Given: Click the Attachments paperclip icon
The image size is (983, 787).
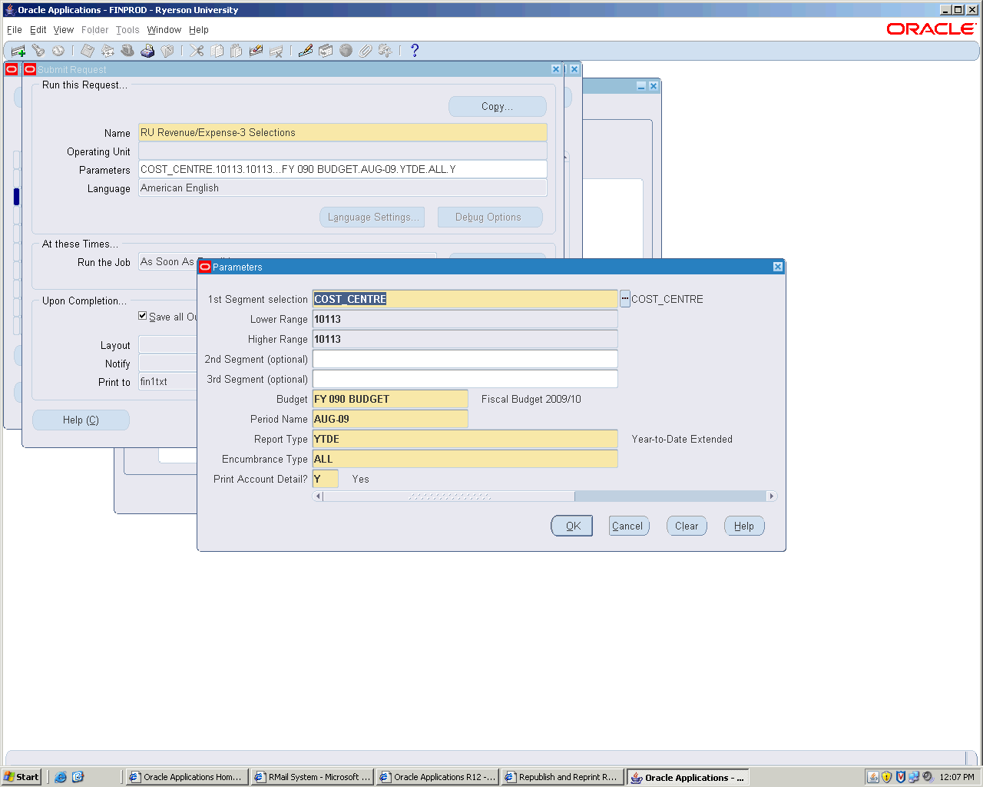Looking at the screenshot, I should pos(366,51).
